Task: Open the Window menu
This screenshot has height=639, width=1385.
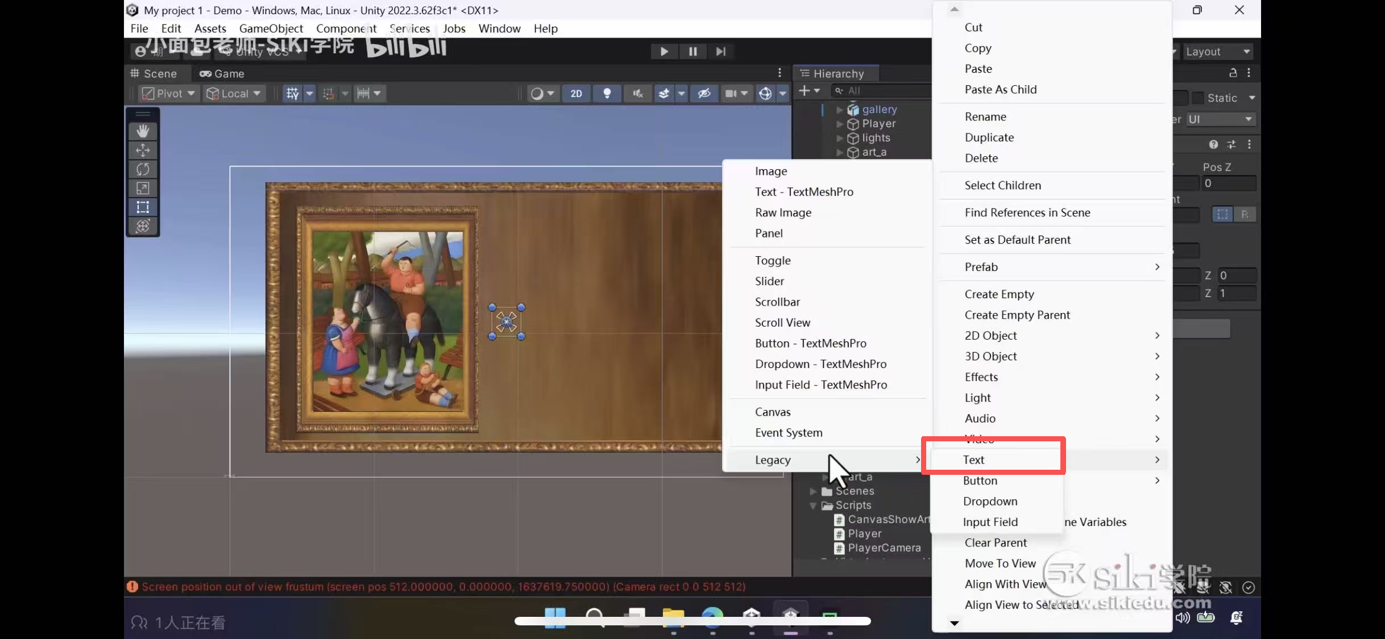Action: (499, 28)
